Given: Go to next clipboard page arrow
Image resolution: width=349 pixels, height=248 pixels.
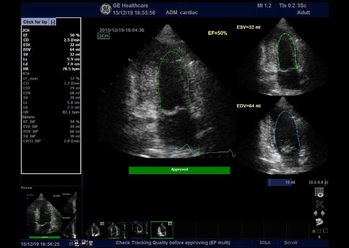Looking at the screenshot, I should coord(324,213).
